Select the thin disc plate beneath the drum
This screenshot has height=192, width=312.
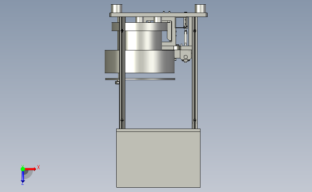point(140,79)
